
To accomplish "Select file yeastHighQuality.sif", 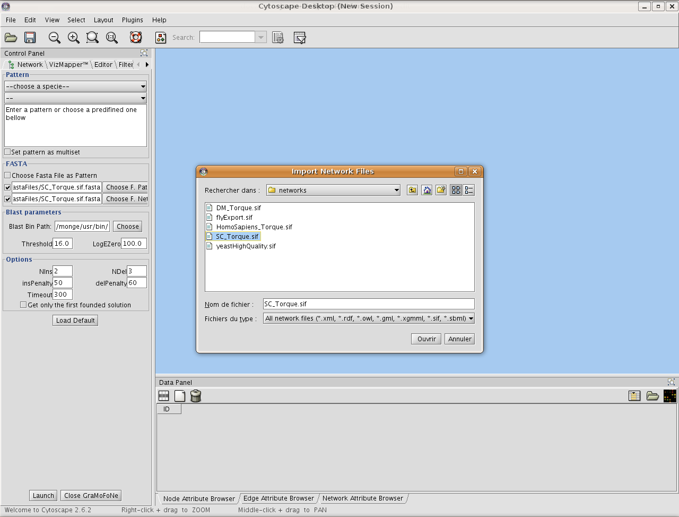I will 246,246.
